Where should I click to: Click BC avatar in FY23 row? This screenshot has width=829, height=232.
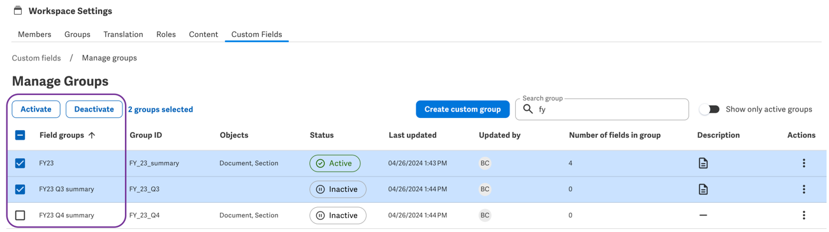click(485, 163)
